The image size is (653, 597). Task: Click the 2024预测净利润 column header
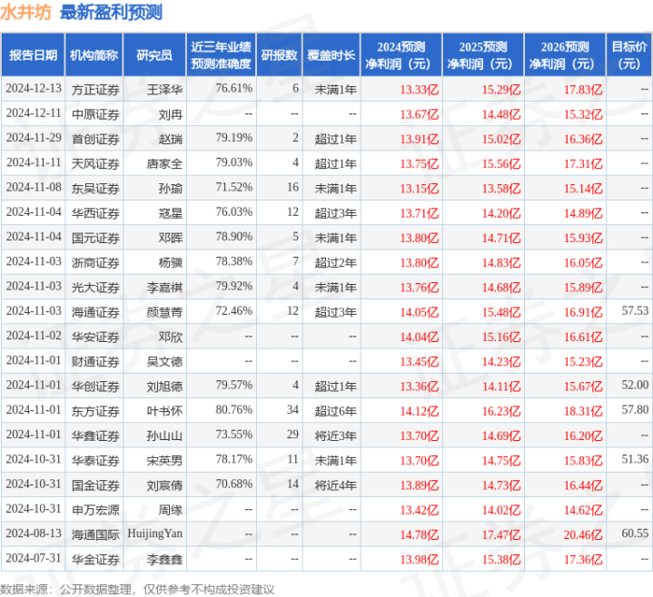click(x=401, y=55)
